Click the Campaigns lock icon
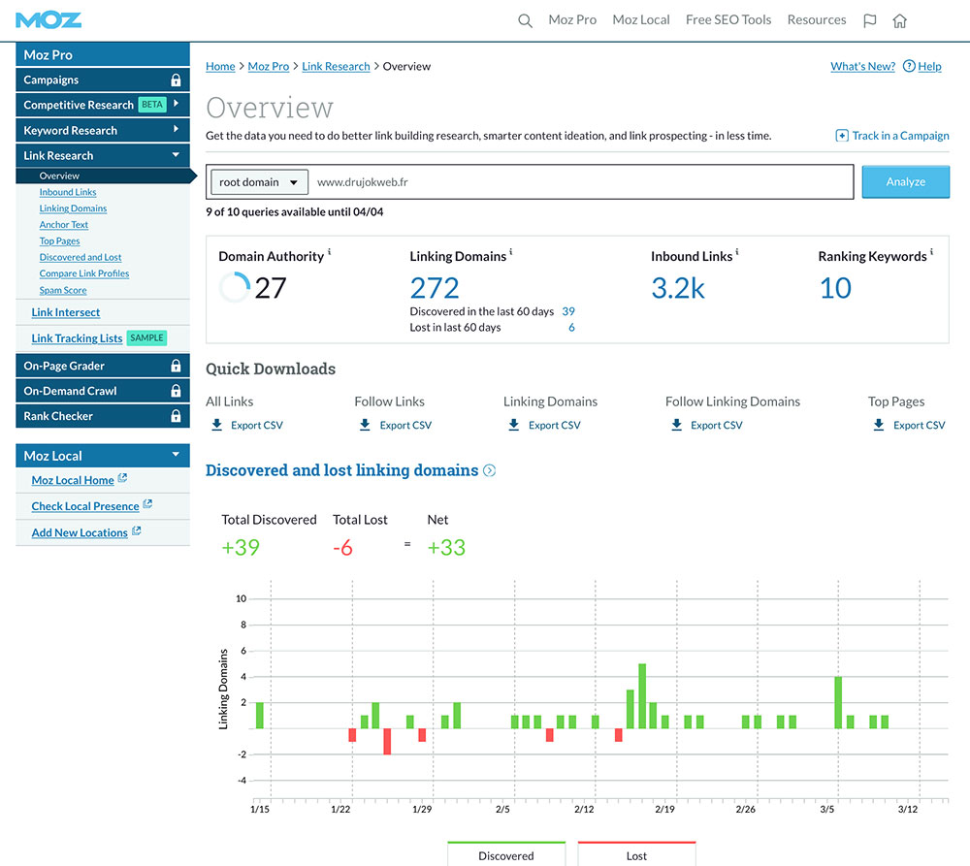Image resolution: width=970 pixels, height=866 pixels. (x=176, y=80)
